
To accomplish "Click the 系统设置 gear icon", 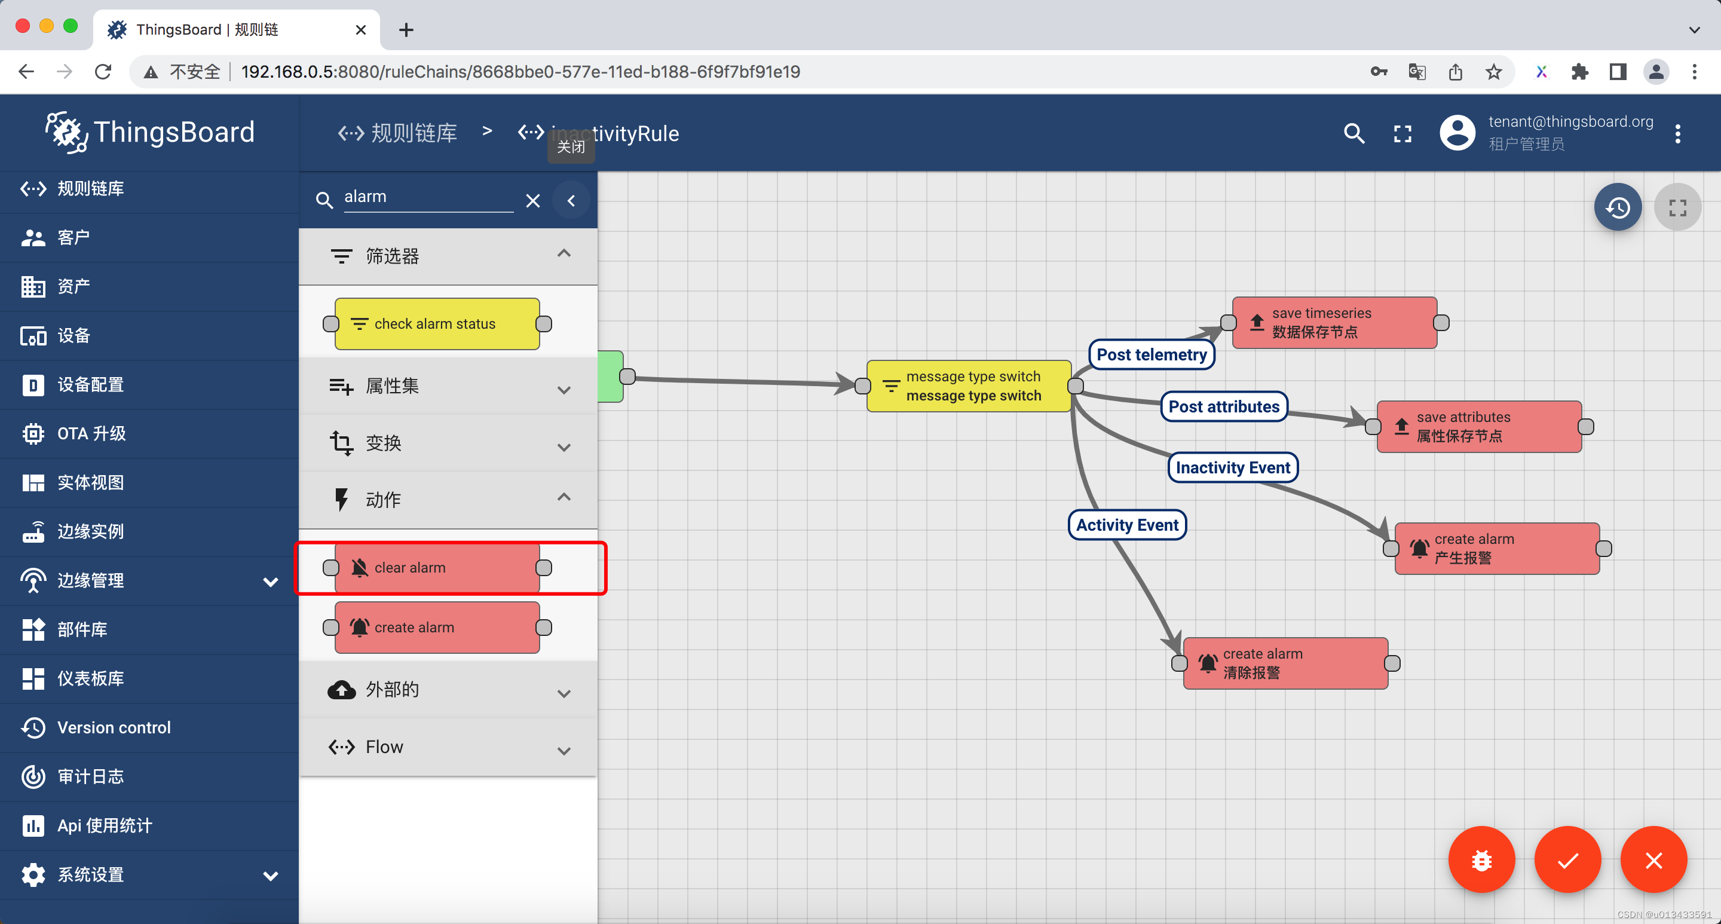I will pyautogui.click(x=33, y=875).
